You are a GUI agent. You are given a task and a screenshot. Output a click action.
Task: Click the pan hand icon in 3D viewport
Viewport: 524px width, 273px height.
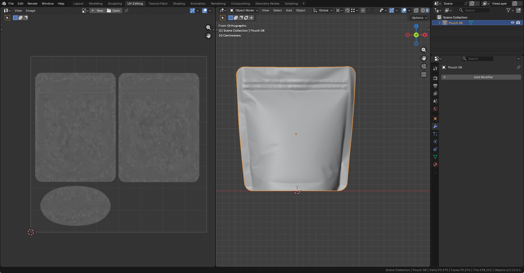pos(424,58)
